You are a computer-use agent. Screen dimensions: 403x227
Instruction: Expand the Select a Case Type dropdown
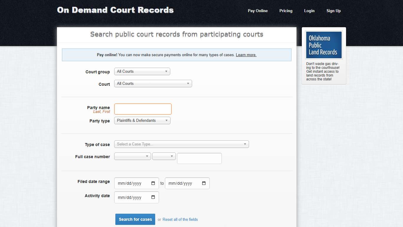point(181,144)
